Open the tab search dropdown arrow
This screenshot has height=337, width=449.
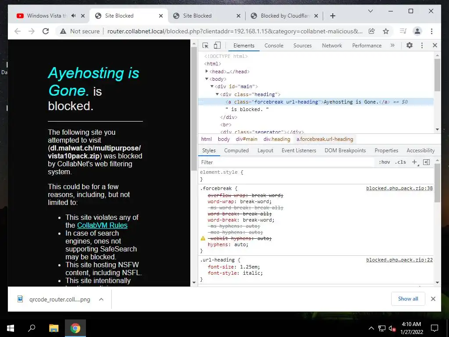(370, 11)
